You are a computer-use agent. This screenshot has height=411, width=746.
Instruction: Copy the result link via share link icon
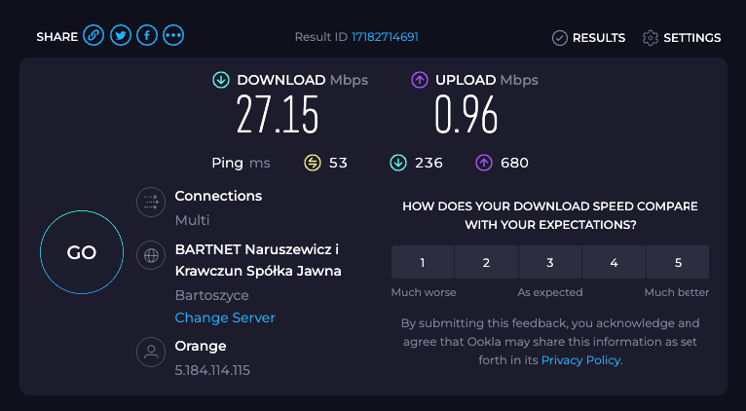click(x=93, y=36)
